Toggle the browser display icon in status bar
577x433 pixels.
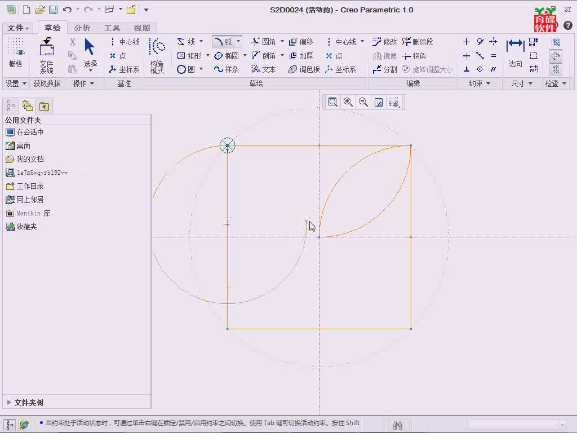(x=24, y=425)
